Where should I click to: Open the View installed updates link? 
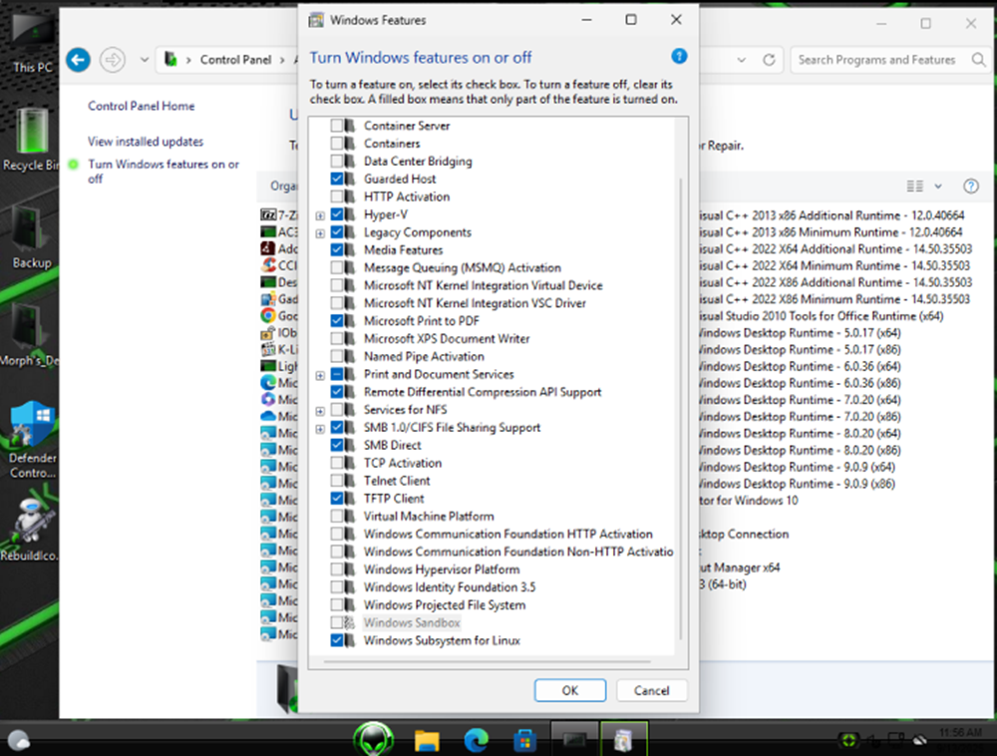pyautogui.click(x=146, y=142)
